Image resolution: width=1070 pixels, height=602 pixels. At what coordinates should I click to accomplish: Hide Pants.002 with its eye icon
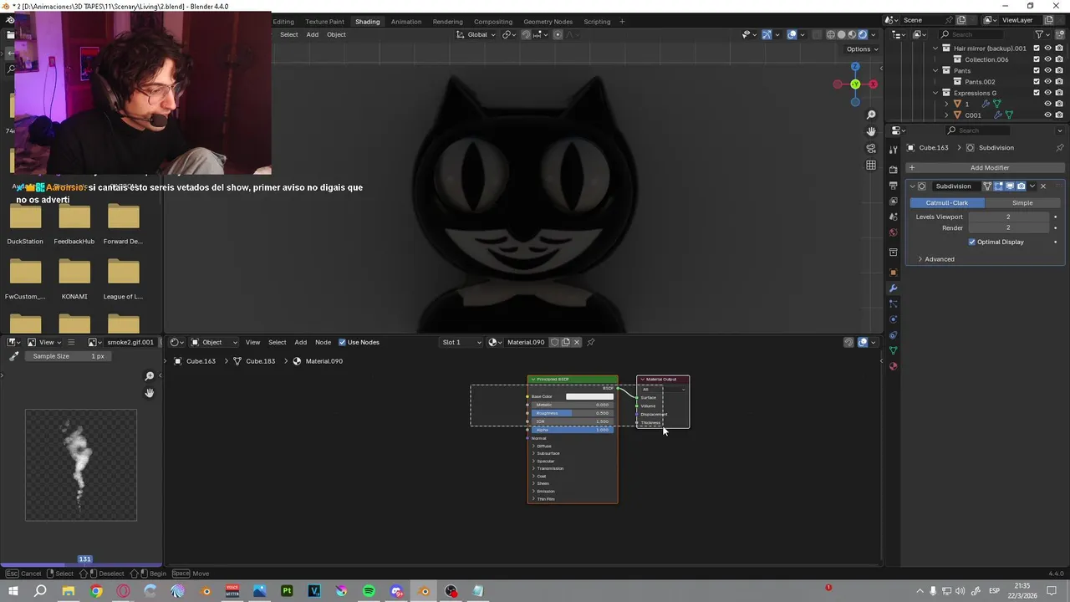[1047, 82]
